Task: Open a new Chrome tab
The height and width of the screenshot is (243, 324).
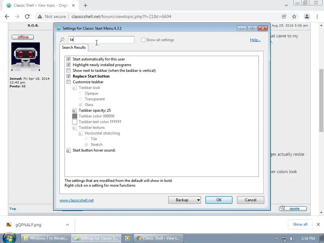Action: click(85, 5)
